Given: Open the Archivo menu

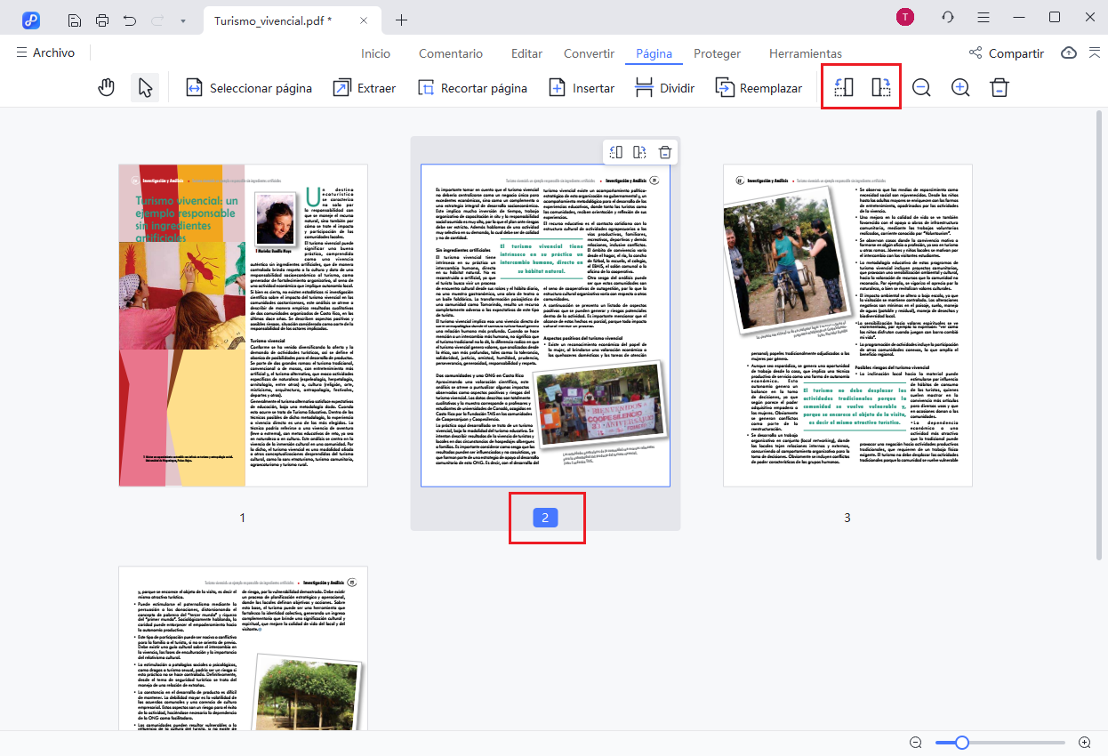Looking at the screenshot, I should 45,52.
